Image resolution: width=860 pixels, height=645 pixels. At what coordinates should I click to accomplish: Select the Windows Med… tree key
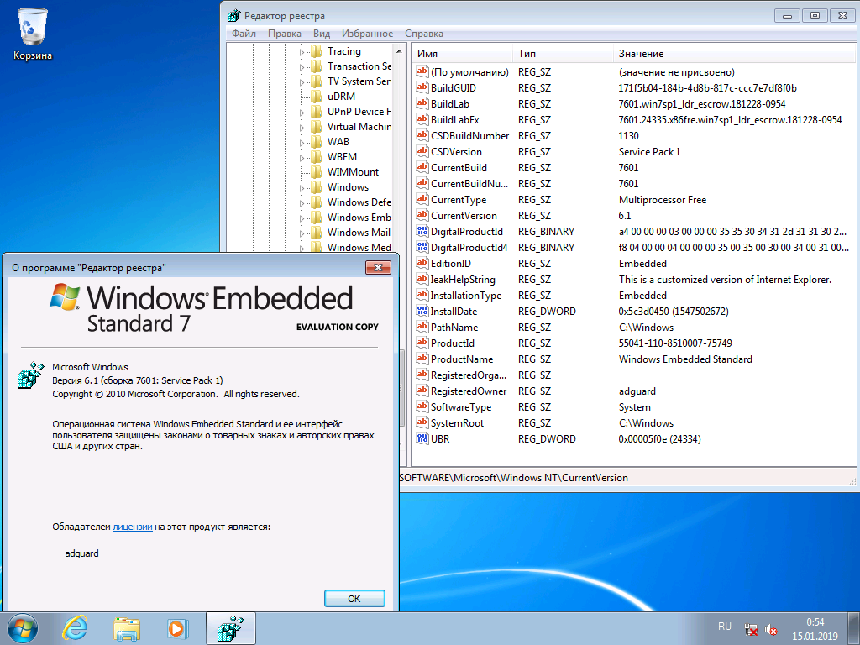(359, 248)
